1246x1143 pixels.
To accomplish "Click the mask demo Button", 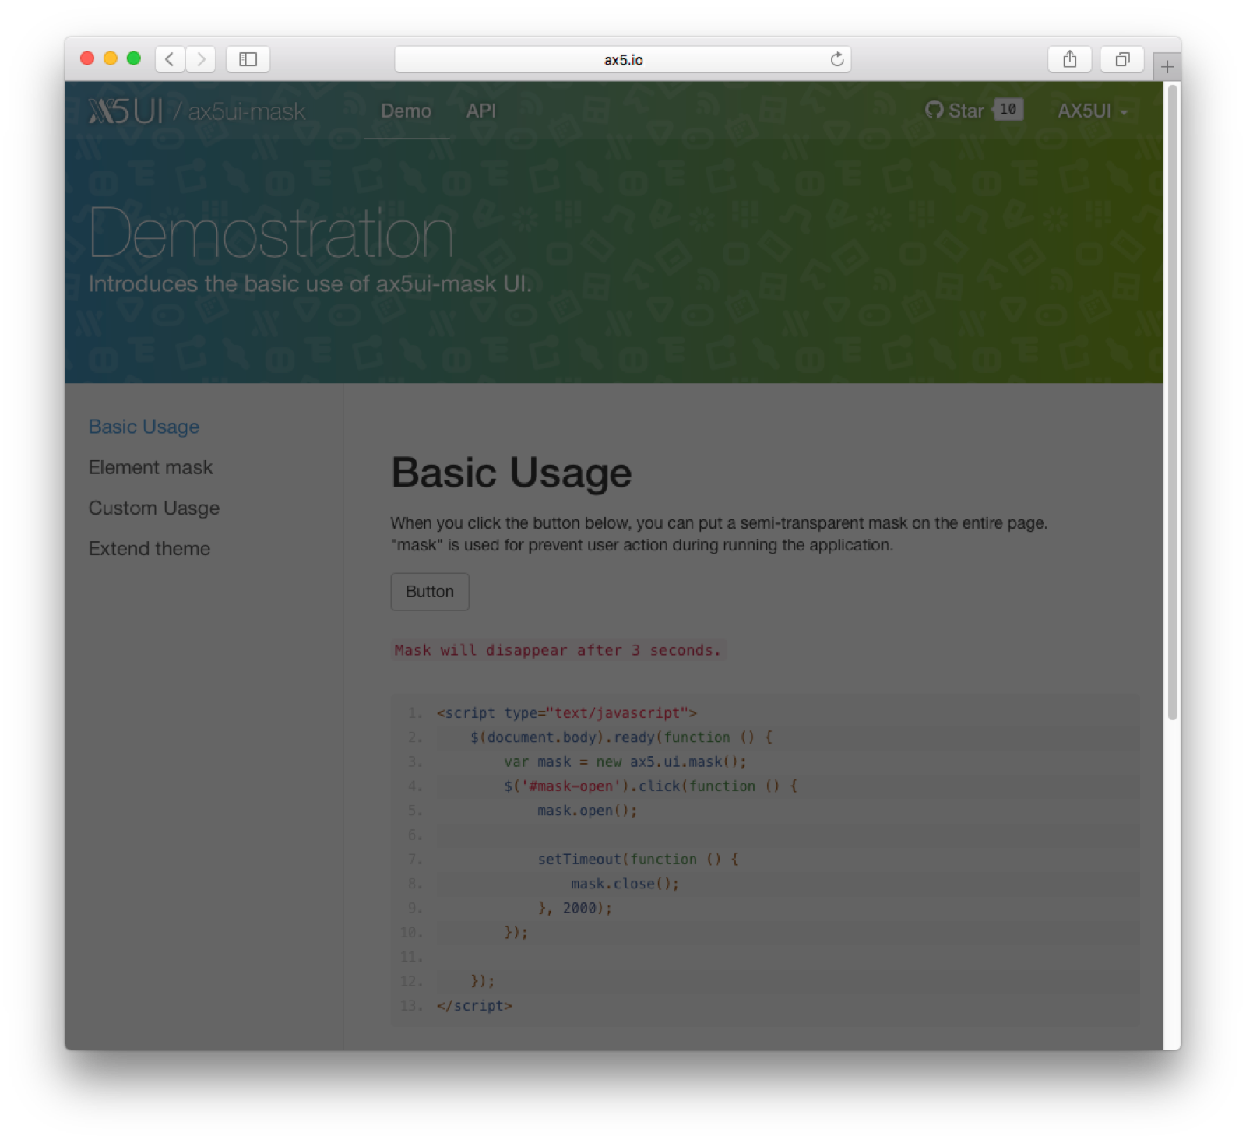I will click(x=429, y=592).
